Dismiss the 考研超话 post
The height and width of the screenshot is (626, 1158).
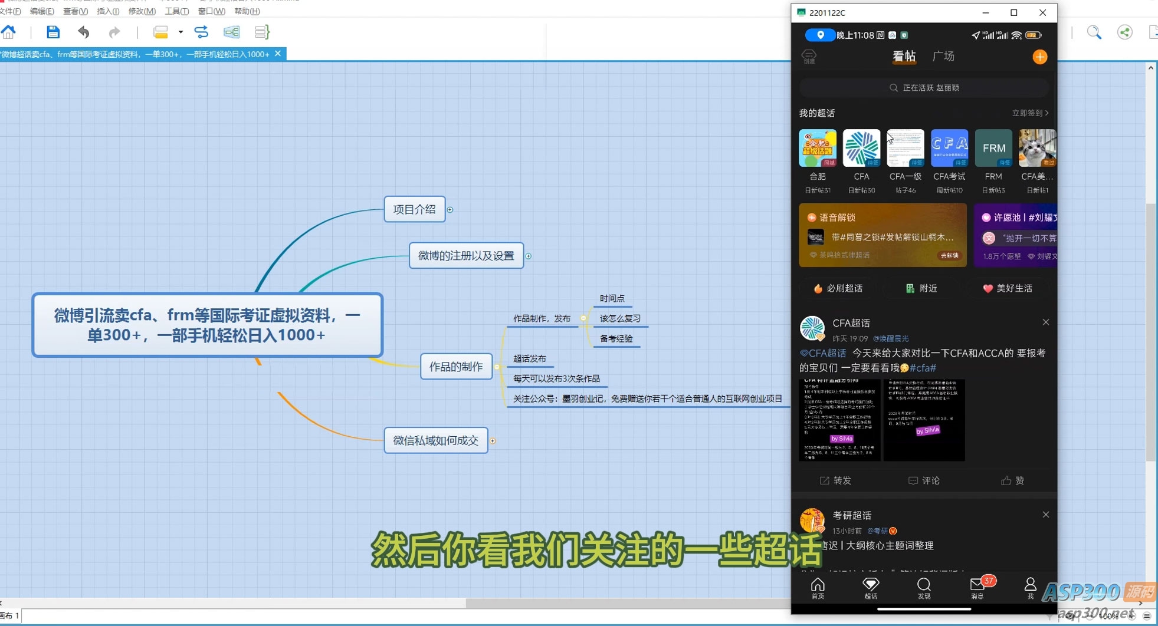tap(1046, 515)
